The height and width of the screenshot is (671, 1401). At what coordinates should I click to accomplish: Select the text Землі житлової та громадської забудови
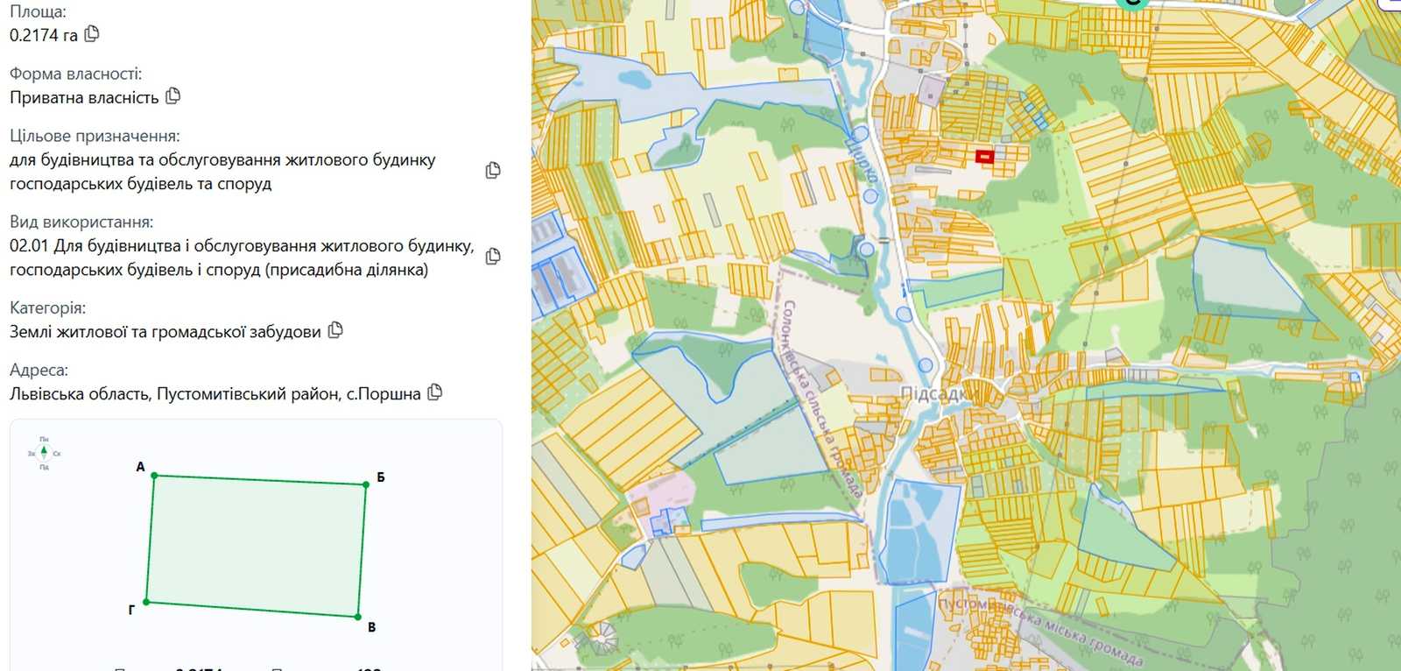165,331
